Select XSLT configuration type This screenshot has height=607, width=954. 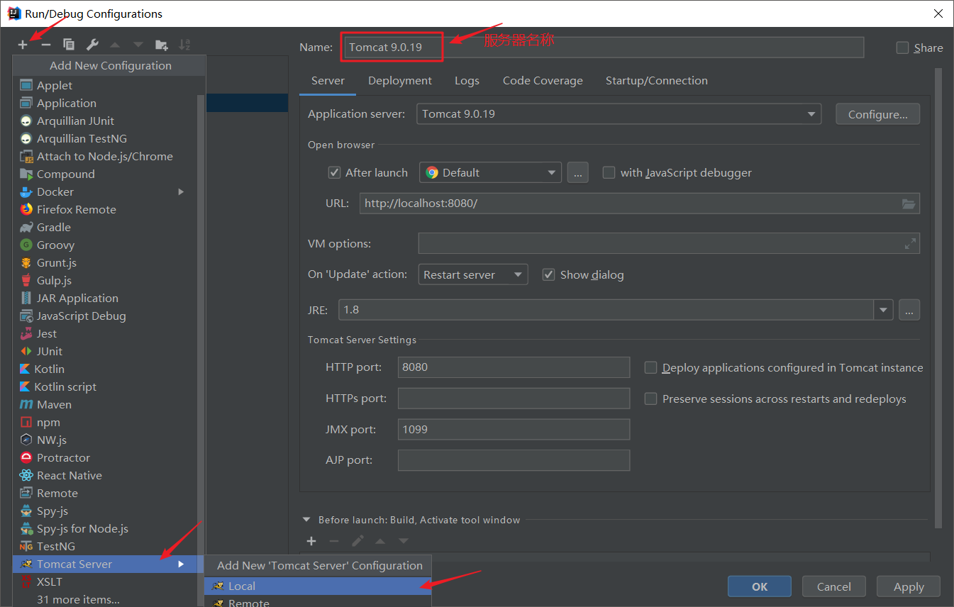coord(104,581)
